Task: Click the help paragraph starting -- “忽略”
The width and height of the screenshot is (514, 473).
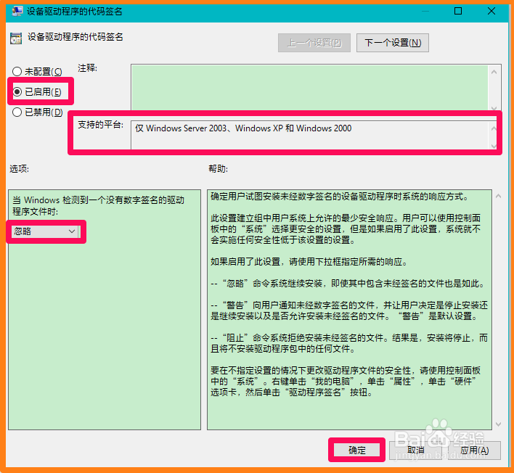Action: (348, 284)
